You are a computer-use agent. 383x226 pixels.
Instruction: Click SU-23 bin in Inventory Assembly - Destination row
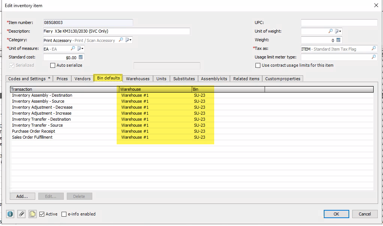click(x=200, y=95)
